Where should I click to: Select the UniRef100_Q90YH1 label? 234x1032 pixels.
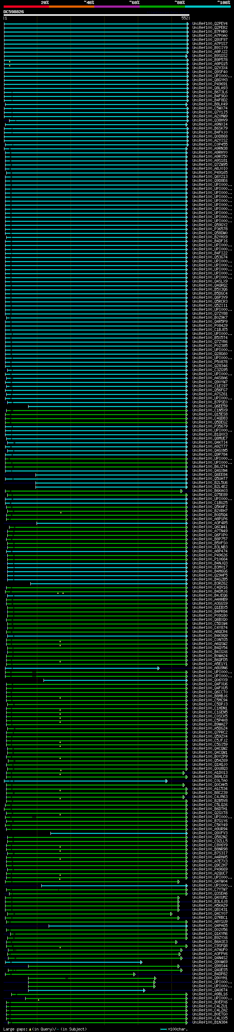click(x=210, y=978)
